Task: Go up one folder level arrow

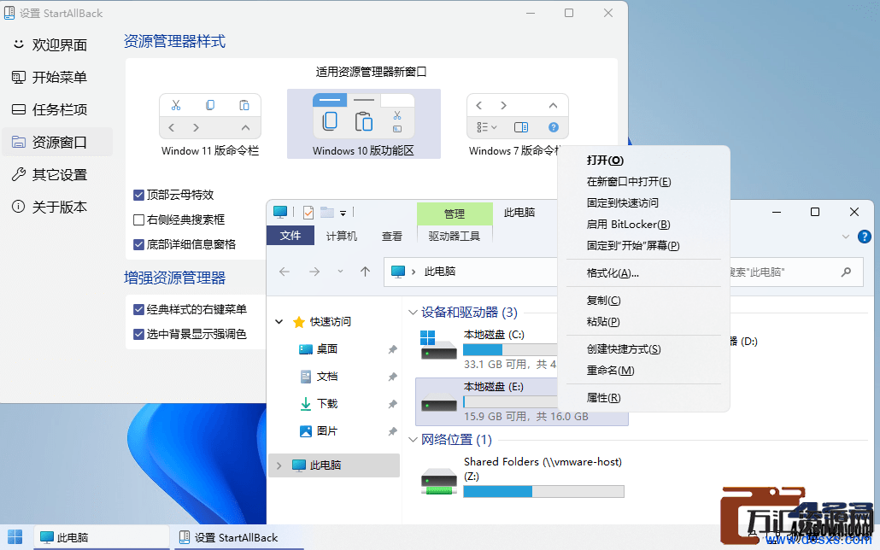Action: click(x=366, y=272)
